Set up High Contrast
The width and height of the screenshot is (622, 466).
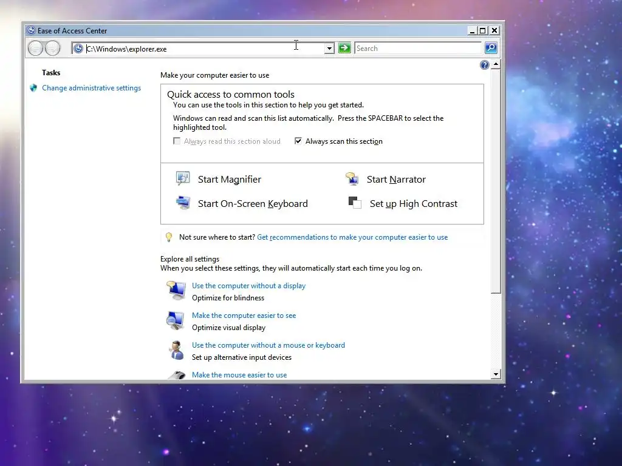[413, 204]
